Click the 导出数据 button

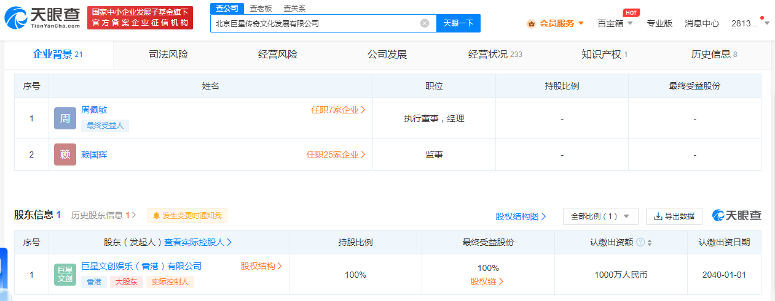[674, 216]
